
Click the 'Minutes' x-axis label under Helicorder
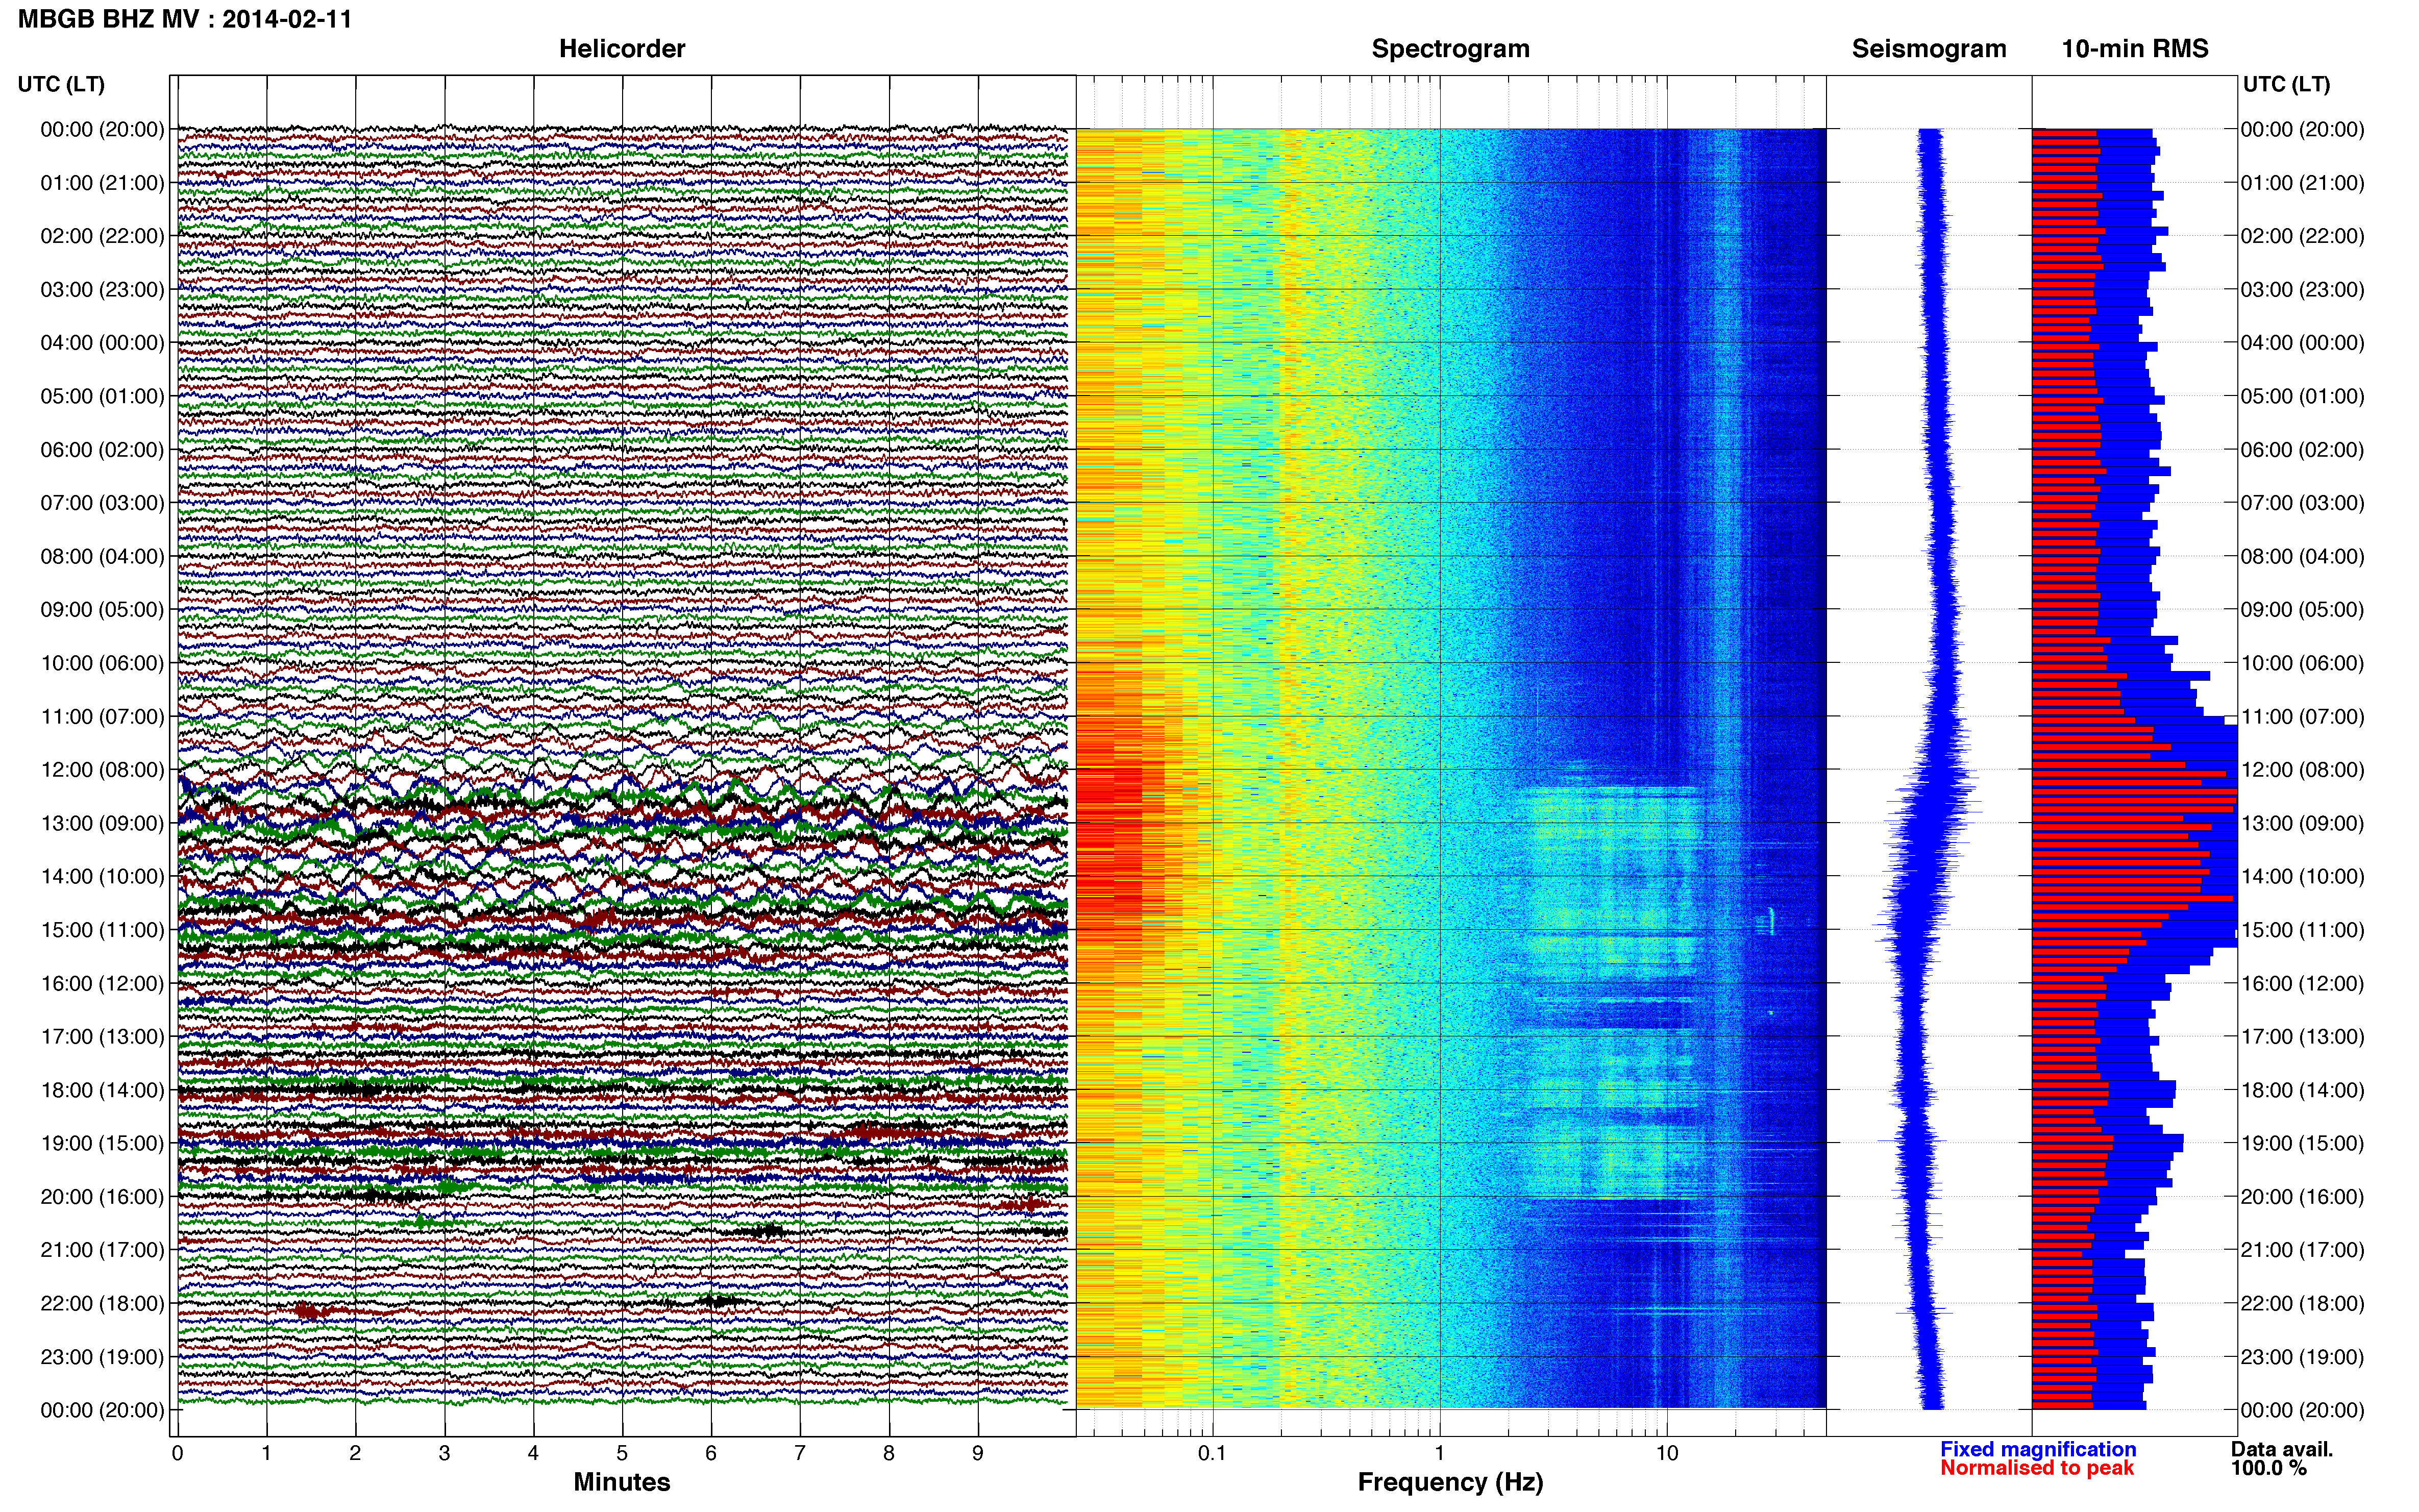[x=622, y=1482]
